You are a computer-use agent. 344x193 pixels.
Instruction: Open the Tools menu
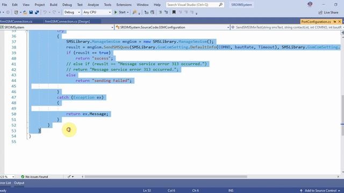107,5
